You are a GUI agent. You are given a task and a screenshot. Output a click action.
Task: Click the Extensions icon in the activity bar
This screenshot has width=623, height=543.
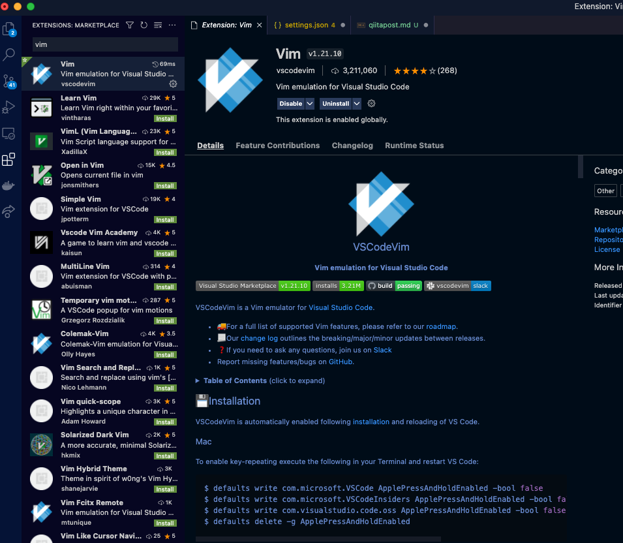click(9, 159)
